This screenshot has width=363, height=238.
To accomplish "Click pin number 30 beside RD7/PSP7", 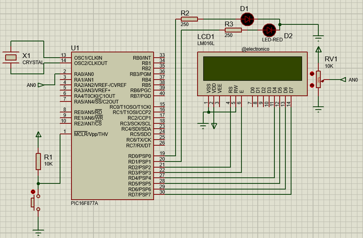I will (x=162, y=192).
